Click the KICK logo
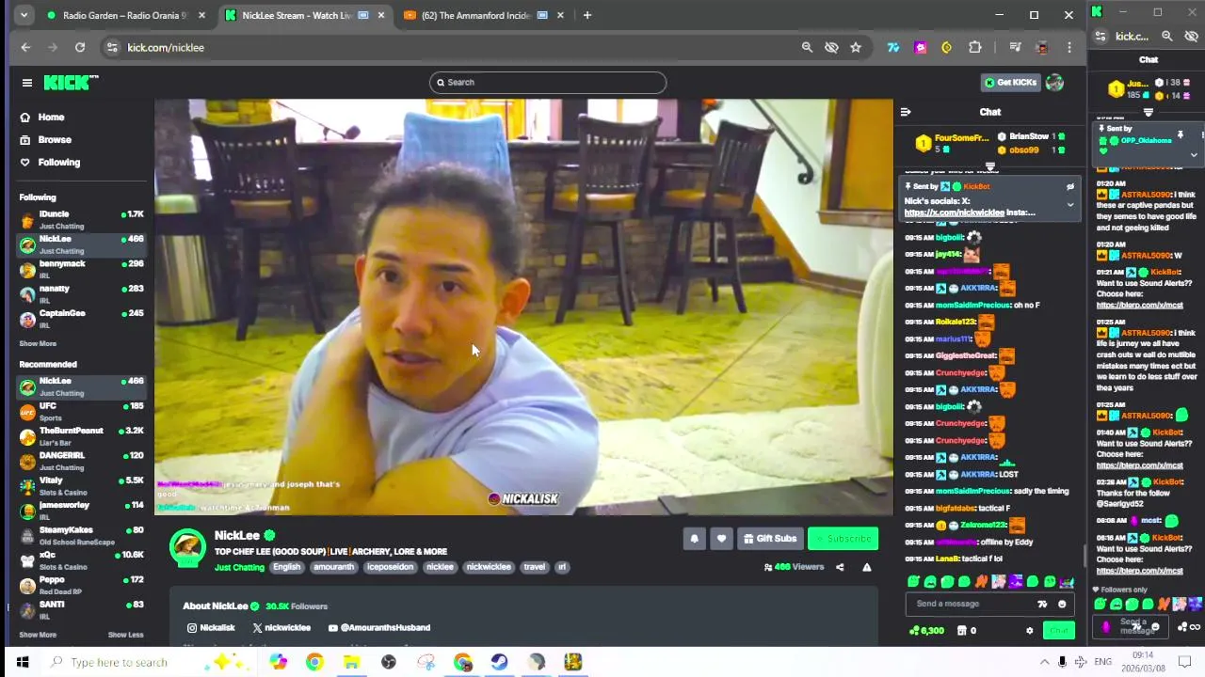The image size is (1205, 677). [x=70, y=83]
